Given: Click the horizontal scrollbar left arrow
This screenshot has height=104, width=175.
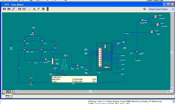Looking at the screenshot, I should pyautogui.click(x=16, y=92).
